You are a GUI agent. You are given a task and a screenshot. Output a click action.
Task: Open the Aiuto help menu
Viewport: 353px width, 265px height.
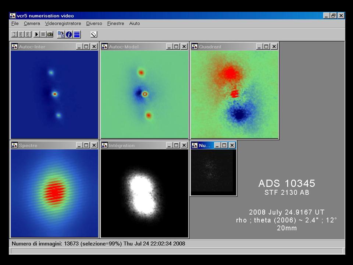point(134,24)
